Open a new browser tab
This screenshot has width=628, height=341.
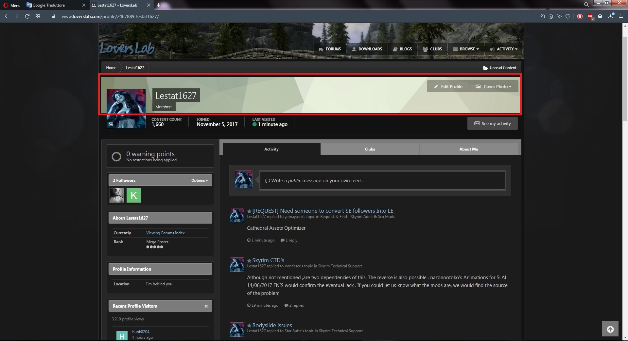click(x=158, y=5)
